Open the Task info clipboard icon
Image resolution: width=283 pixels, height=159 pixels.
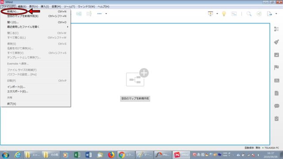point(276,119)
